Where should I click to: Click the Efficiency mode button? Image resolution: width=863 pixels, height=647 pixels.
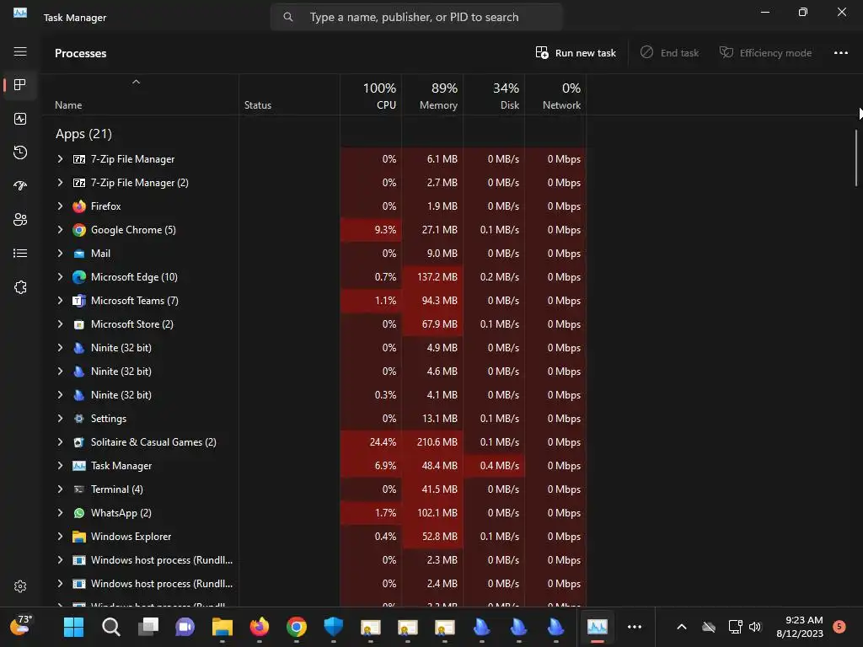pyautogui.click(x=765, y=53)
